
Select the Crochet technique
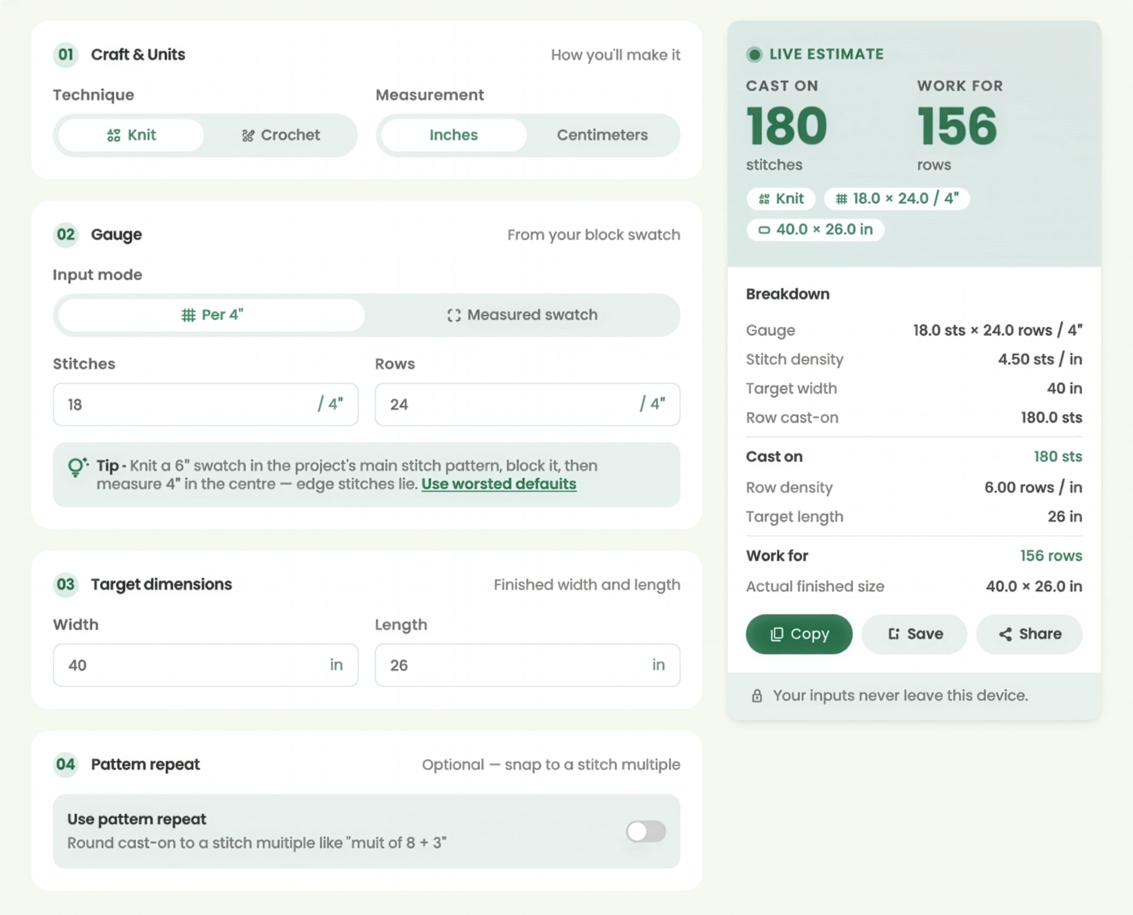pos(281,135)
